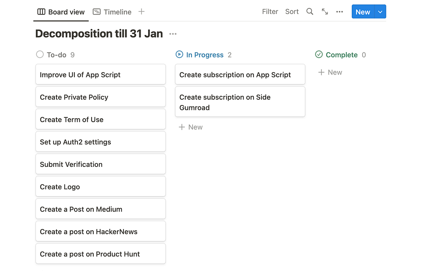The image size is (438, 271).
Task: Add a new card under Complete
Action: click(330, 72)
